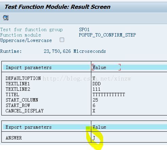
Task: Click the 'Function module' label
Action: click(21, 35)
